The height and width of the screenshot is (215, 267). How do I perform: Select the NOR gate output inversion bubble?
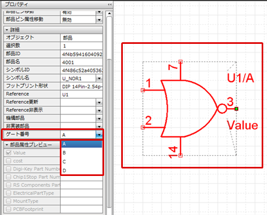222,109
